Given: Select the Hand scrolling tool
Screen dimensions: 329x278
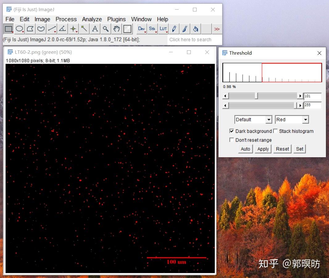Looking at the screenshot, I should 116,29.
